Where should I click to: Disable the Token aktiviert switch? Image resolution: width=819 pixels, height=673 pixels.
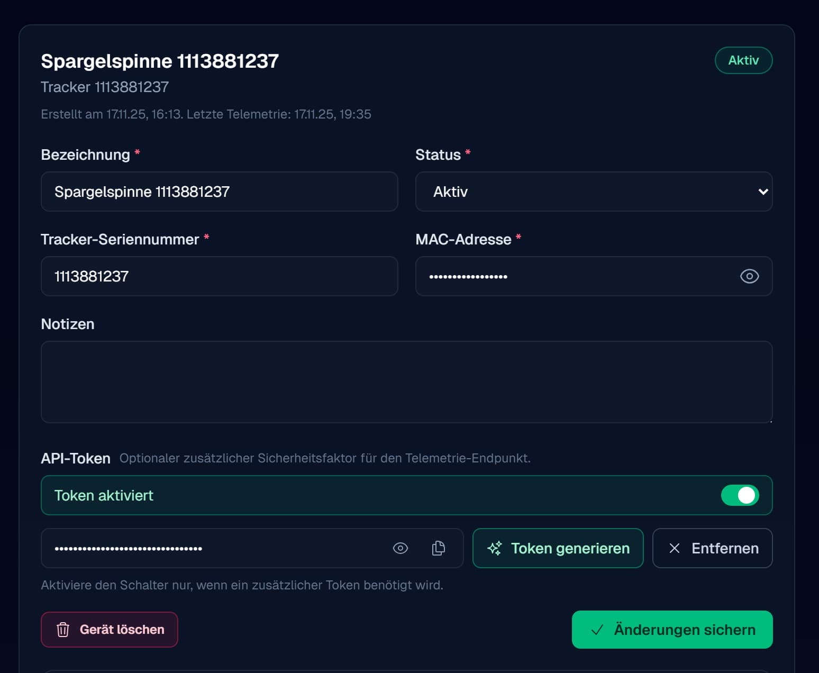click(740, 495)
